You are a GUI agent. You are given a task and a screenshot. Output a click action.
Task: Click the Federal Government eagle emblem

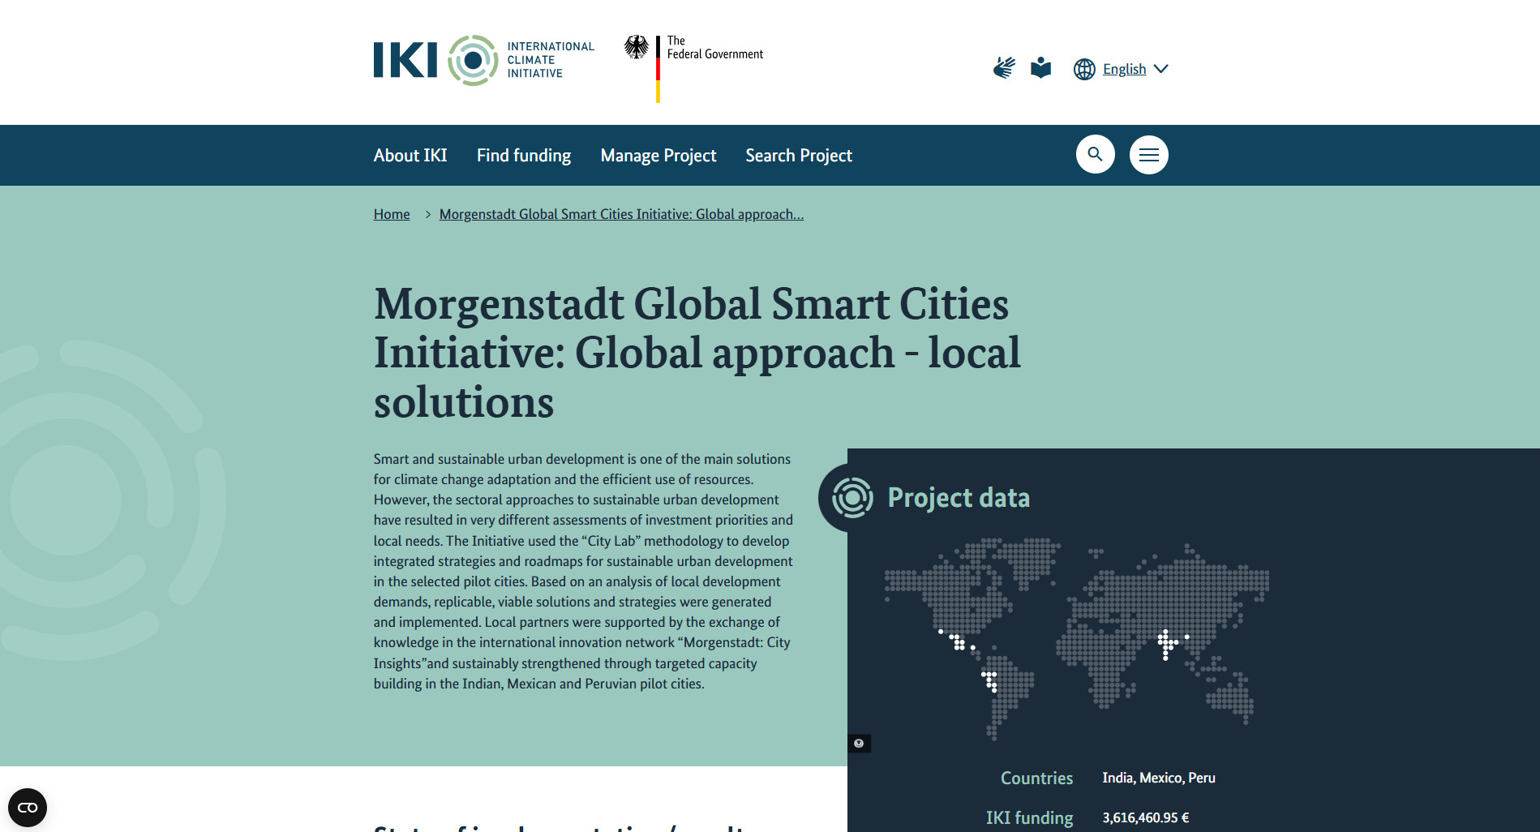click(637, 48)
